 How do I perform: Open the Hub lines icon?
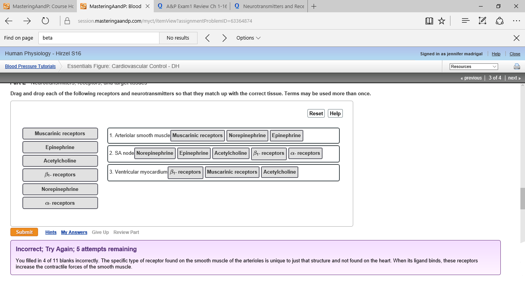click(x=465, y=21)
